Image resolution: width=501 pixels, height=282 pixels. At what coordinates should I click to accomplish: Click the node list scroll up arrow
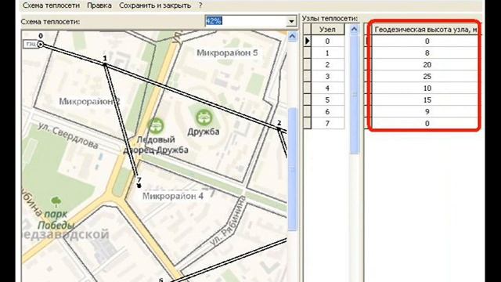tap(354, 30)
